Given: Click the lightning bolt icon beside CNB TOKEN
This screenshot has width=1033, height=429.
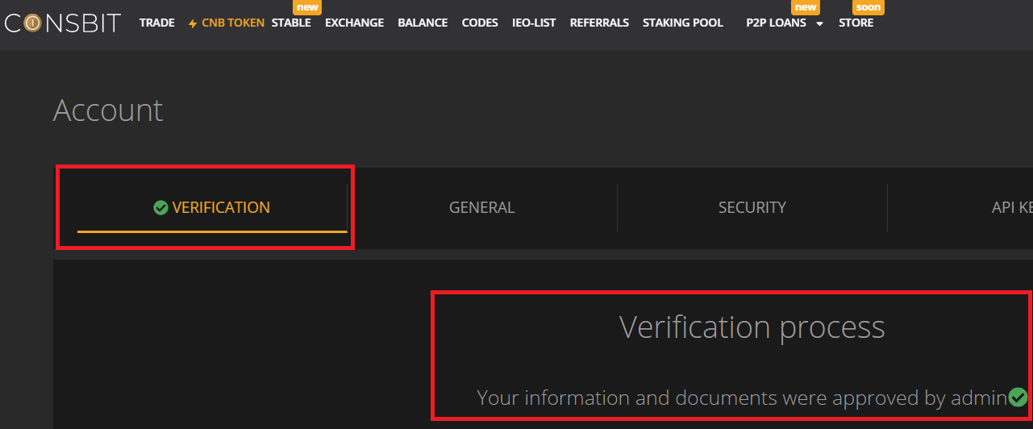Looking at the screenshot, I should (x=193, y=23).
